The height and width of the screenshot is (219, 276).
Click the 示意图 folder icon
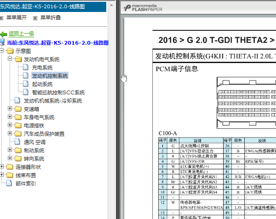[10, 51]
